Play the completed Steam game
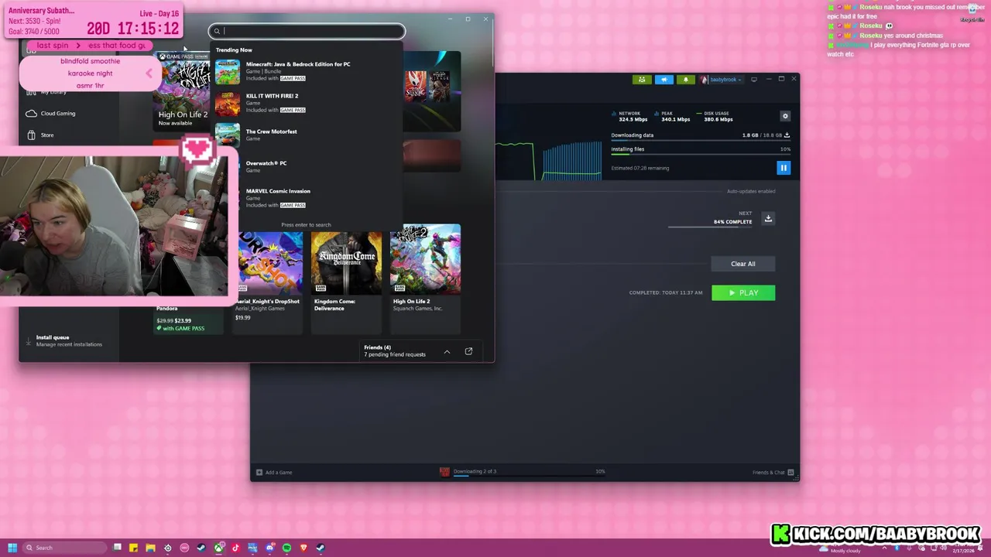The image size is (991, 557). click(x=743, y=292)
